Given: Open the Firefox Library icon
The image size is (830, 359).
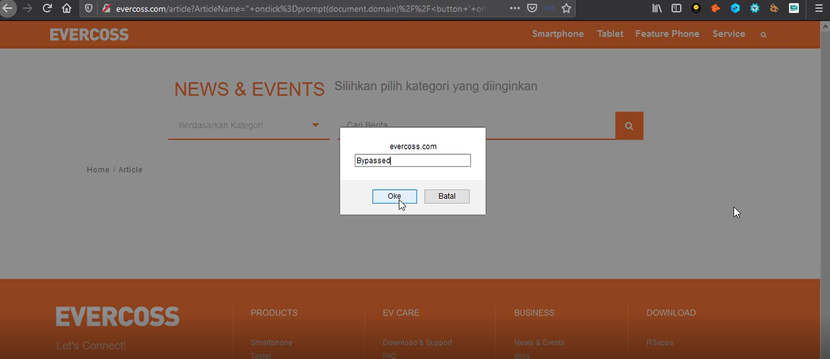Looking at the screenshot, I should [x=657, y=8].
